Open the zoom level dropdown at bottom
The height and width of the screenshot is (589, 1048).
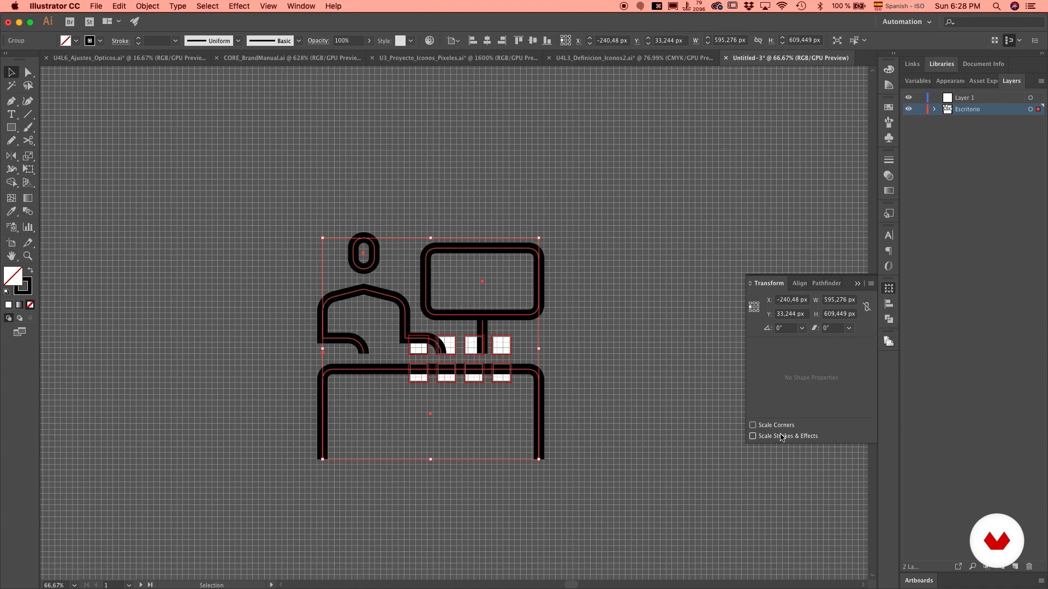[74, 585]
